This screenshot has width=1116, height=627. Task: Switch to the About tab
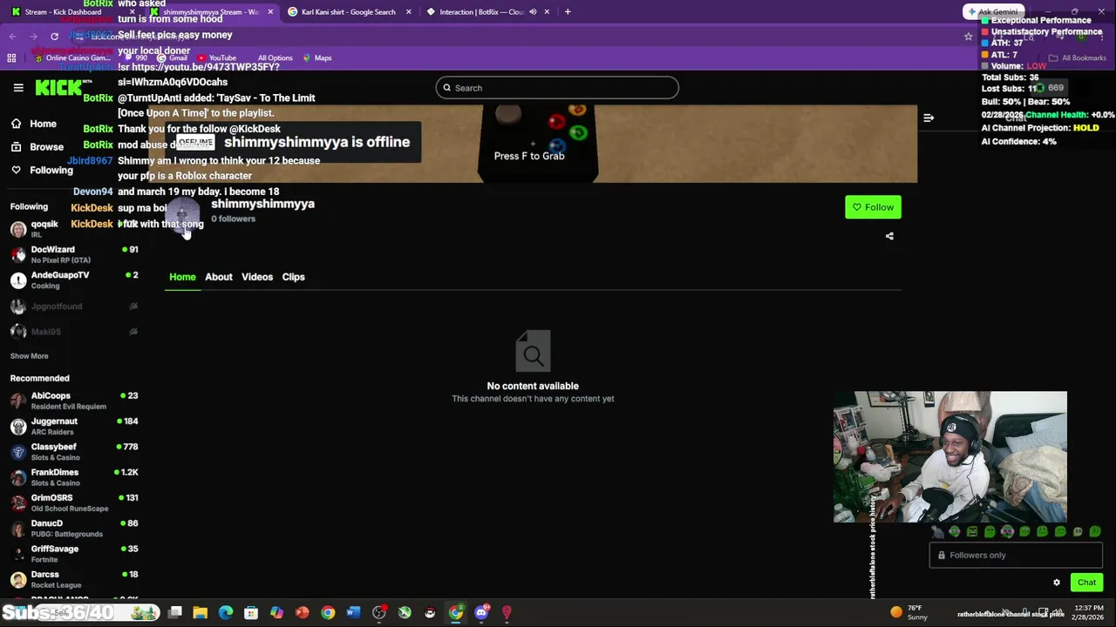219,277
